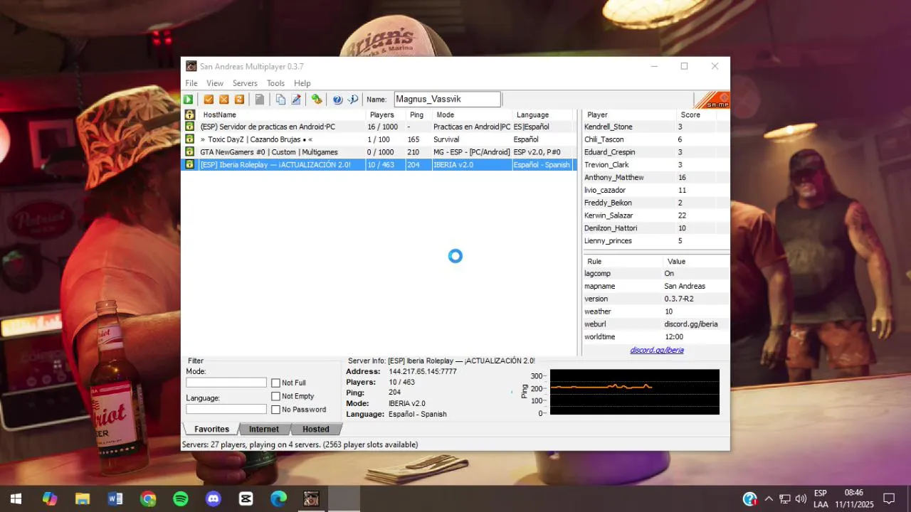Open Microsoft Word from the taskbar
Image resolution: width=911 pixels, height=512 pixels.
coord(115,498)
